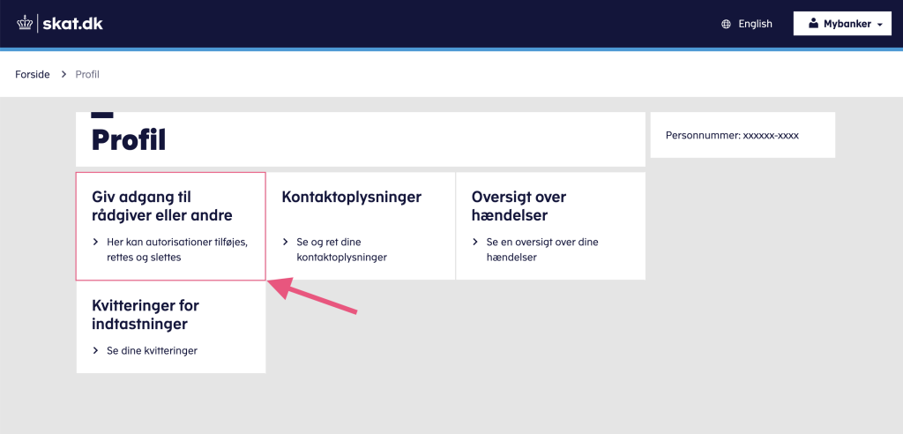Click the skat.dk wordmark
903x434 pixels.
[x=72, y=24]
